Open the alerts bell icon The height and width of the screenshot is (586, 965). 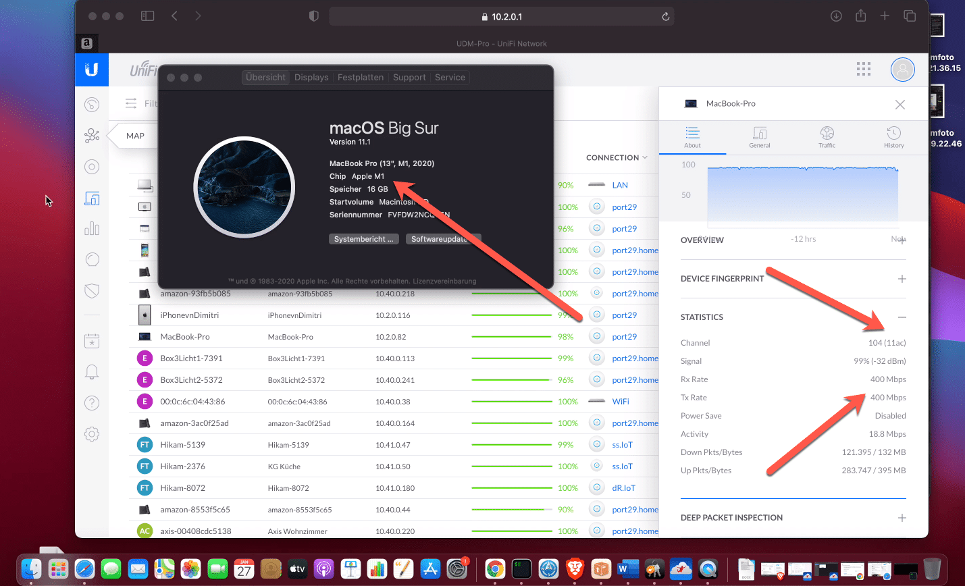[x=92, y=372]
